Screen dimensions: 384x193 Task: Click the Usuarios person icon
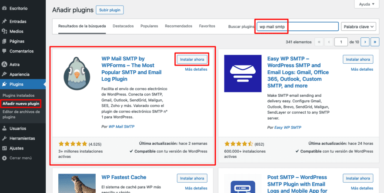click(4, 128)
